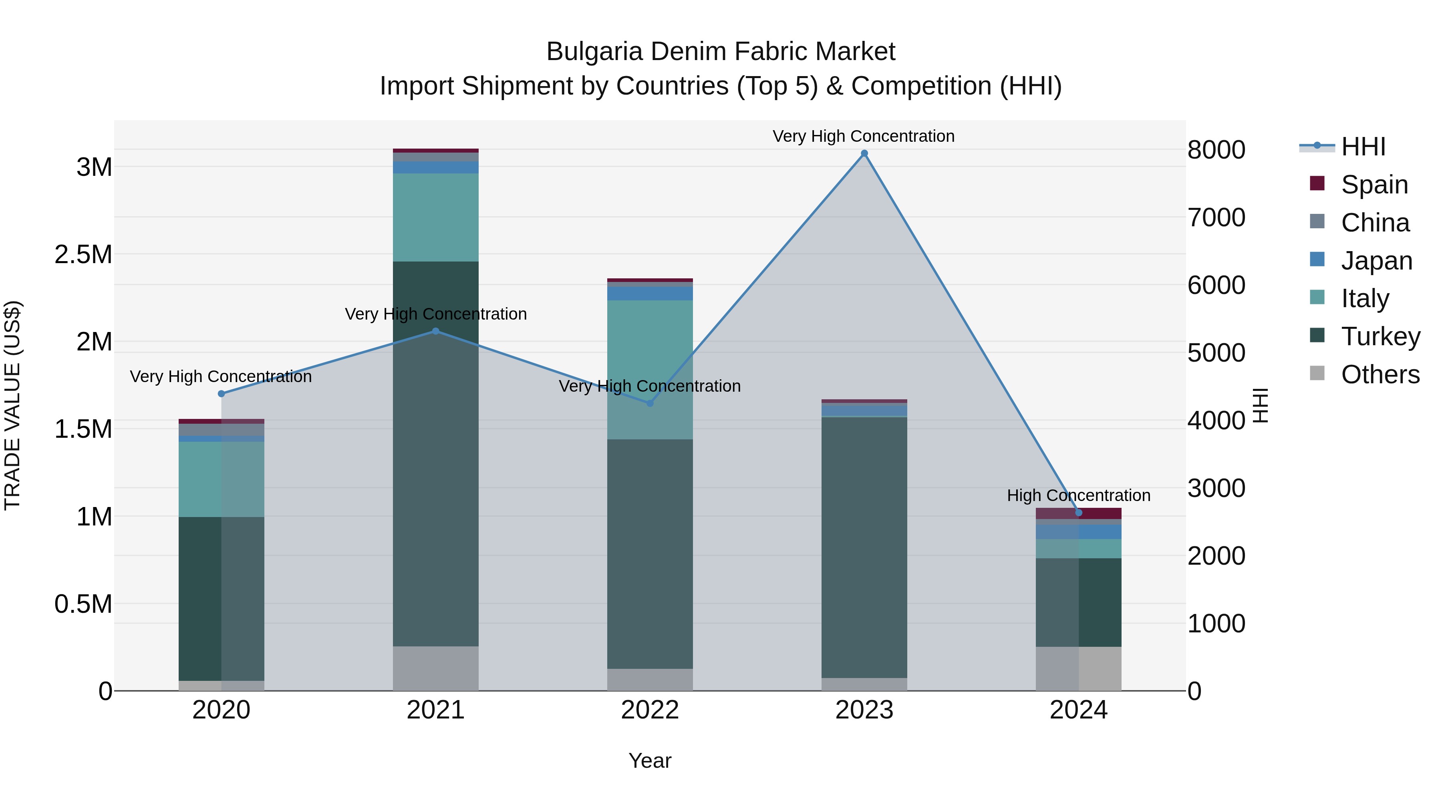Click the Others segment of the 2024 bar
Image resolution: width=1442 pixels, height=811 pixels.
pos(1078,668)
